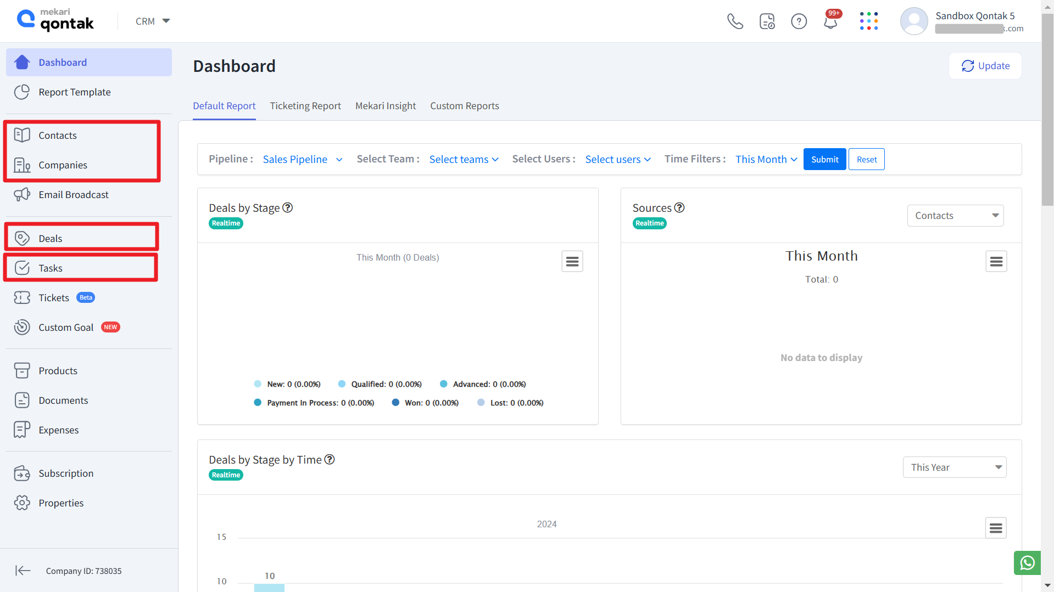Toggle Won series in chart legend
Viewport: 1054px width, 592px height.
coord(425,403)
